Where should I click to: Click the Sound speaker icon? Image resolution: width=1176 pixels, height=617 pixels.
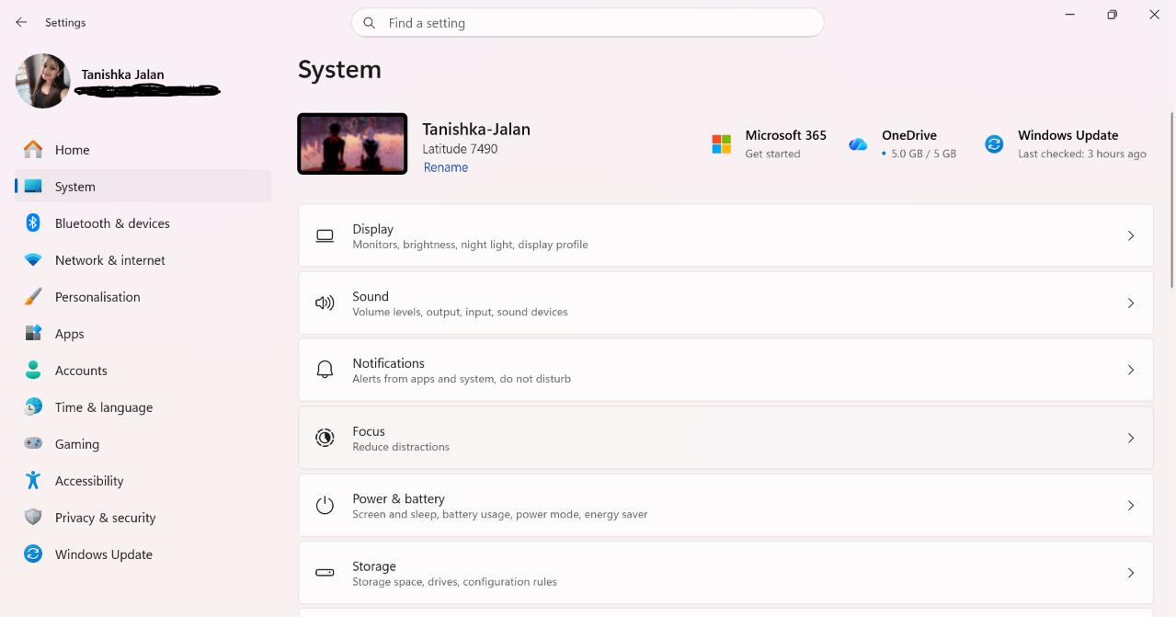point(325,303)
